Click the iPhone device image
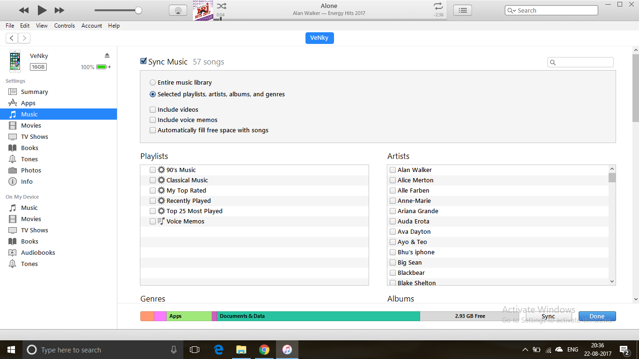Image resolution: width=639 pixels, height=359 pixels. click(15, 61)
